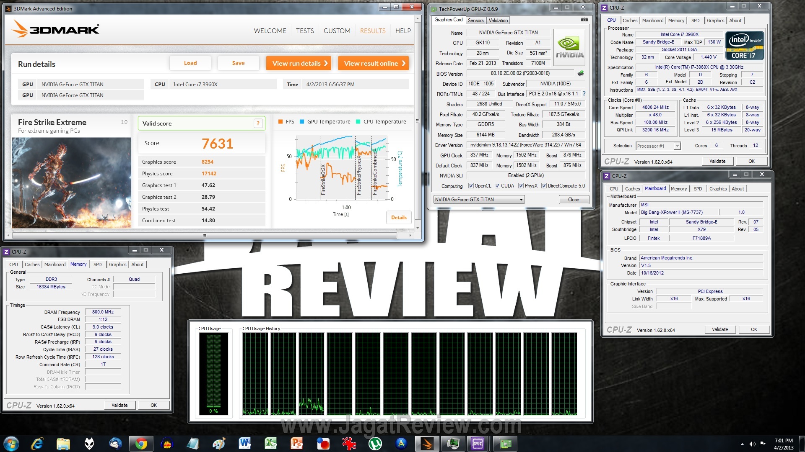Click the 3DMark horizontal scrollbar
Image resolution: width=805 pixels, height=452 pixels.
205,236
